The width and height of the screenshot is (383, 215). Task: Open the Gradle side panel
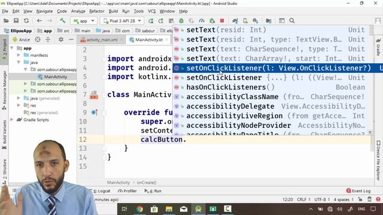click(378, 47)
